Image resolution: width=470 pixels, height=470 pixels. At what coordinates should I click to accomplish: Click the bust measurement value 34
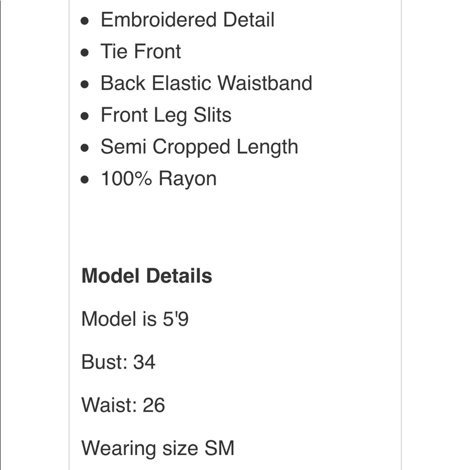coord(144,362)
